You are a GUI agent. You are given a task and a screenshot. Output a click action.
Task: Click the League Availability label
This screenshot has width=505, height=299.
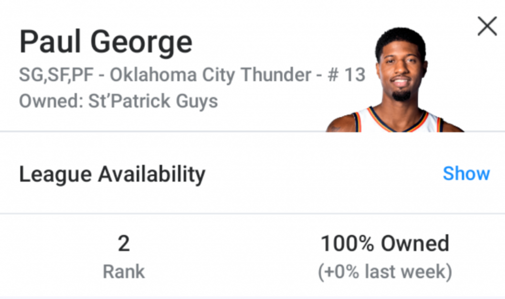point(112,174)
